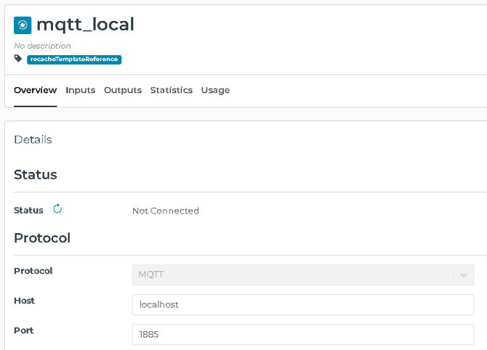Open the Outputs tab

(123, 90)
